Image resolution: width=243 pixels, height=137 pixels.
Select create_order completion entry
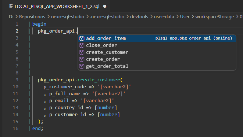157,59
